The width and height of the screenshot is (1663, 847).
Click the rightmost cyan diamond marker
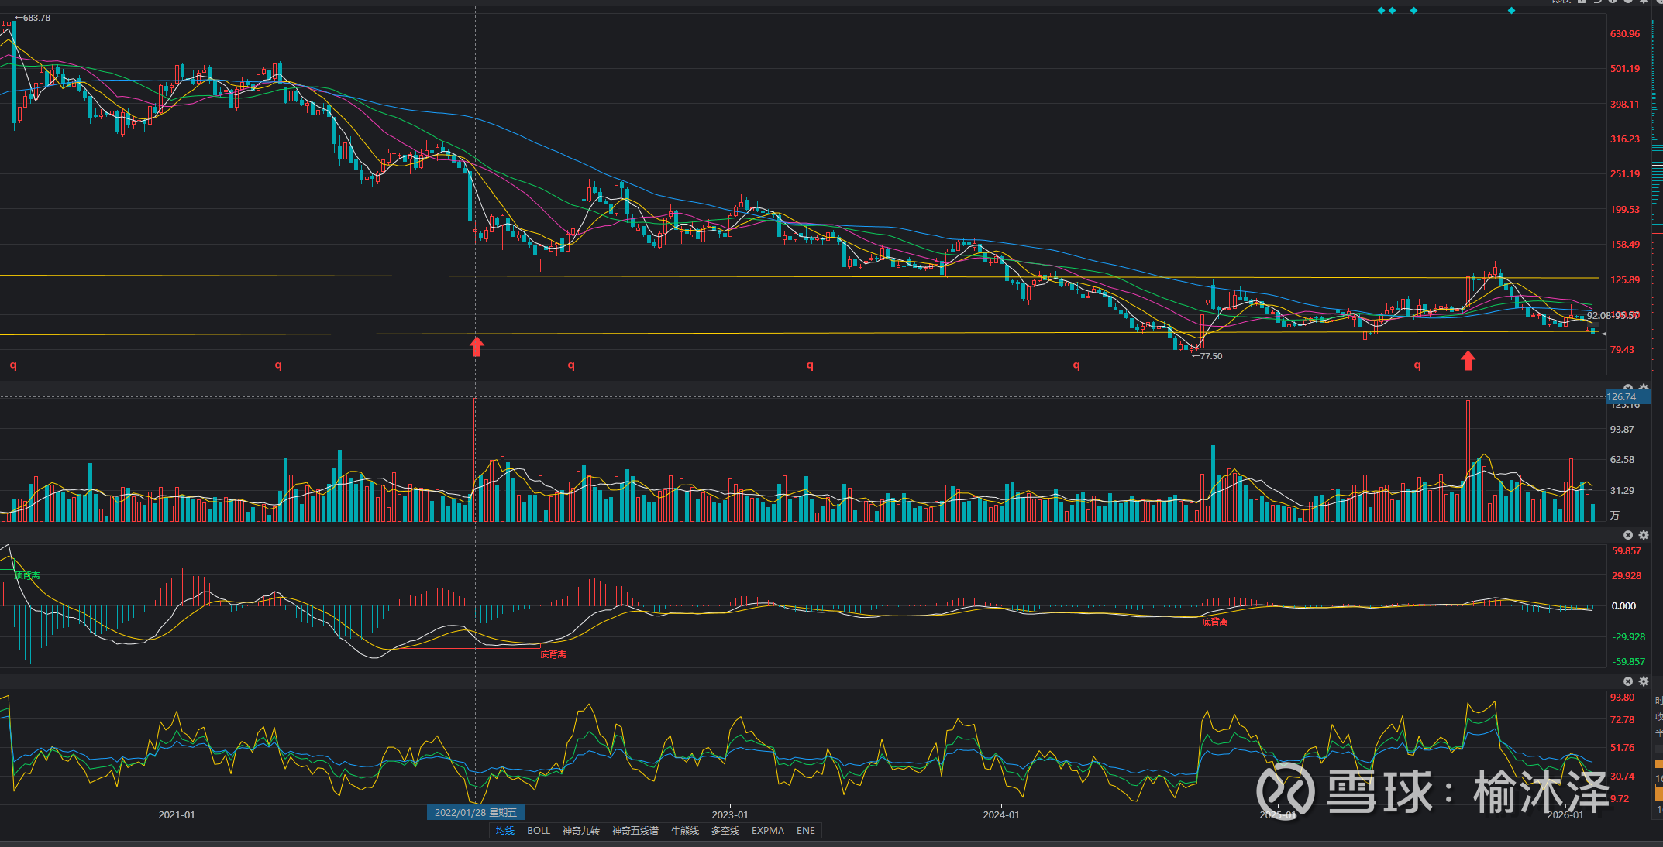pos(1511,11)
